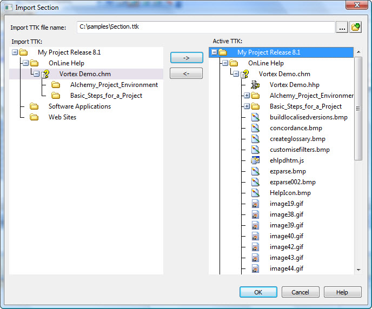Expand Alchemy_Project_Environment in Active TTK
This screenshot has width=372, height=309.
(247, 96)
